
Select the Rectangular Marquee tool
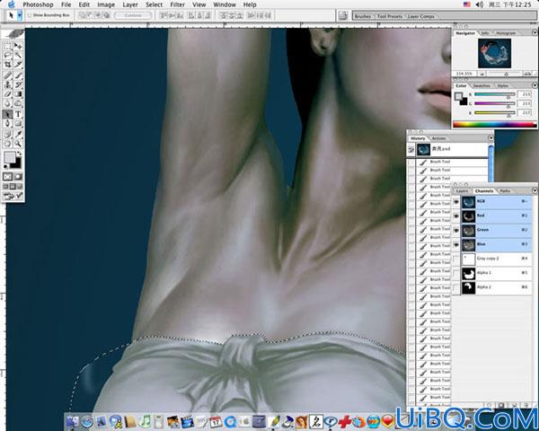coord(7,46)
